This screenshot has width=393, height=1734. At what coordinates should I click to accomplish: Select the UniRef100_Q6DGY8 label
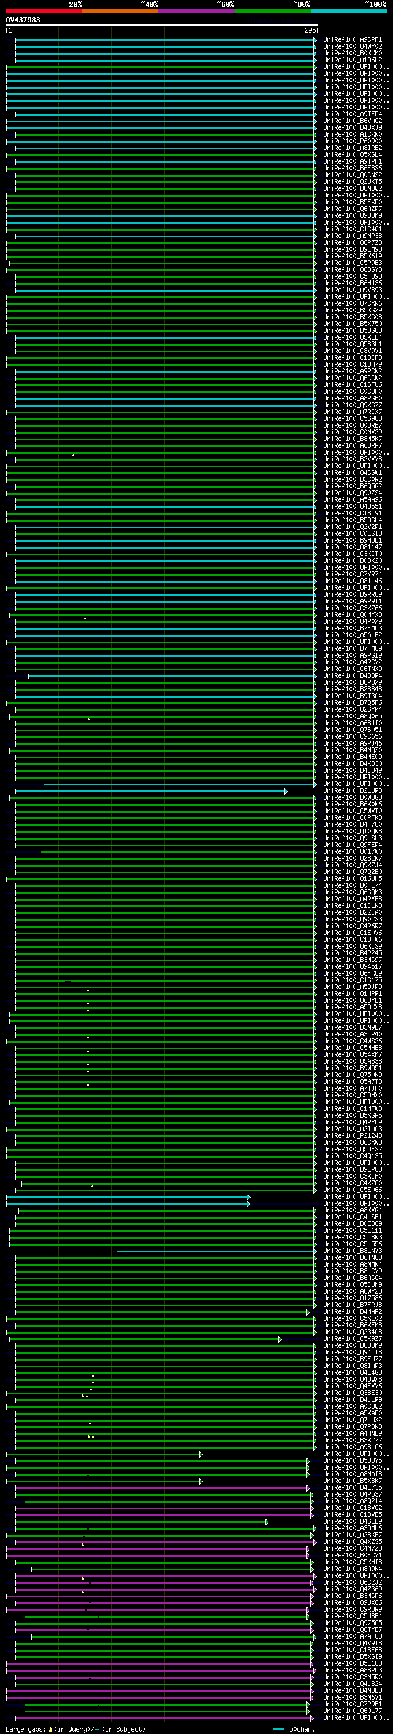click(352, 270)
